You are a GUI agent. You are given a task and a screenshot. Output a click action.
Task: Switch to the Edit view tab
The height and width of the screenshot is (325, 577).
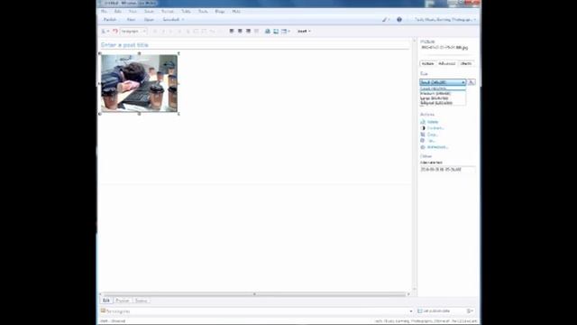tap(106, 301)
